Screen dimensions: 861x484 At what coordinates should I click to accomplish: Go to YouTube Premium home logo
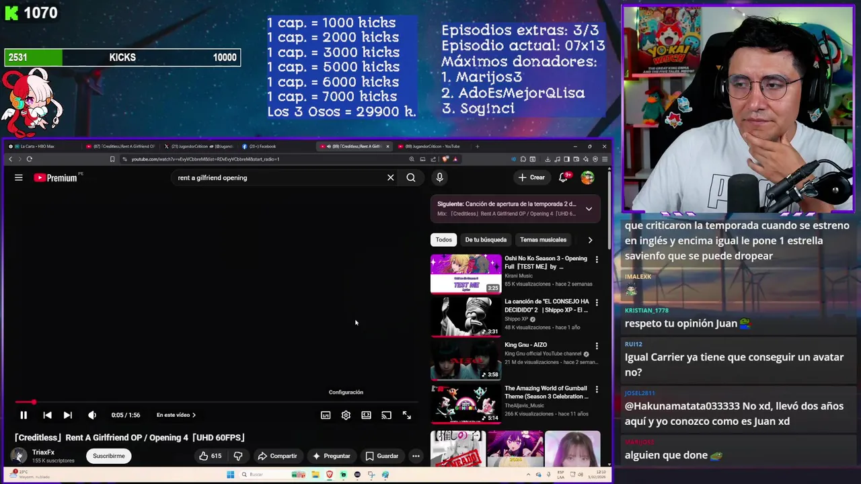click(x=57, y=177)
